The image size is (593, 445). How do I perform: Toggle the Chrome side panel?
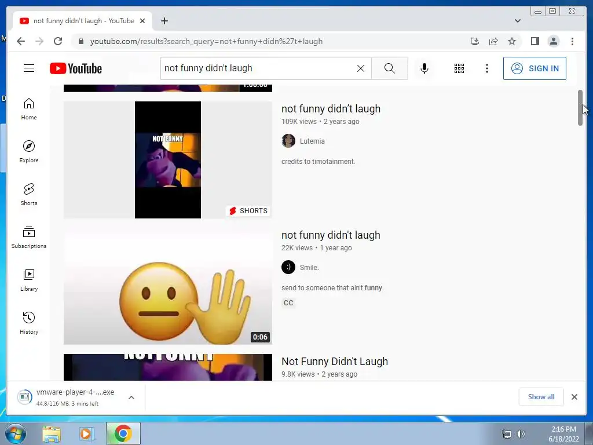(535, 41)
